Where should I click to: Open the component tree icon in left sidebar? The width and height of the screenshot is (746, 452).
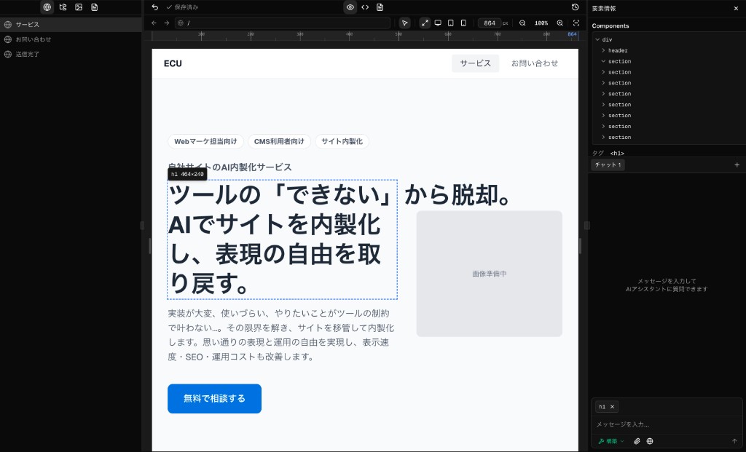pos(63,7)
